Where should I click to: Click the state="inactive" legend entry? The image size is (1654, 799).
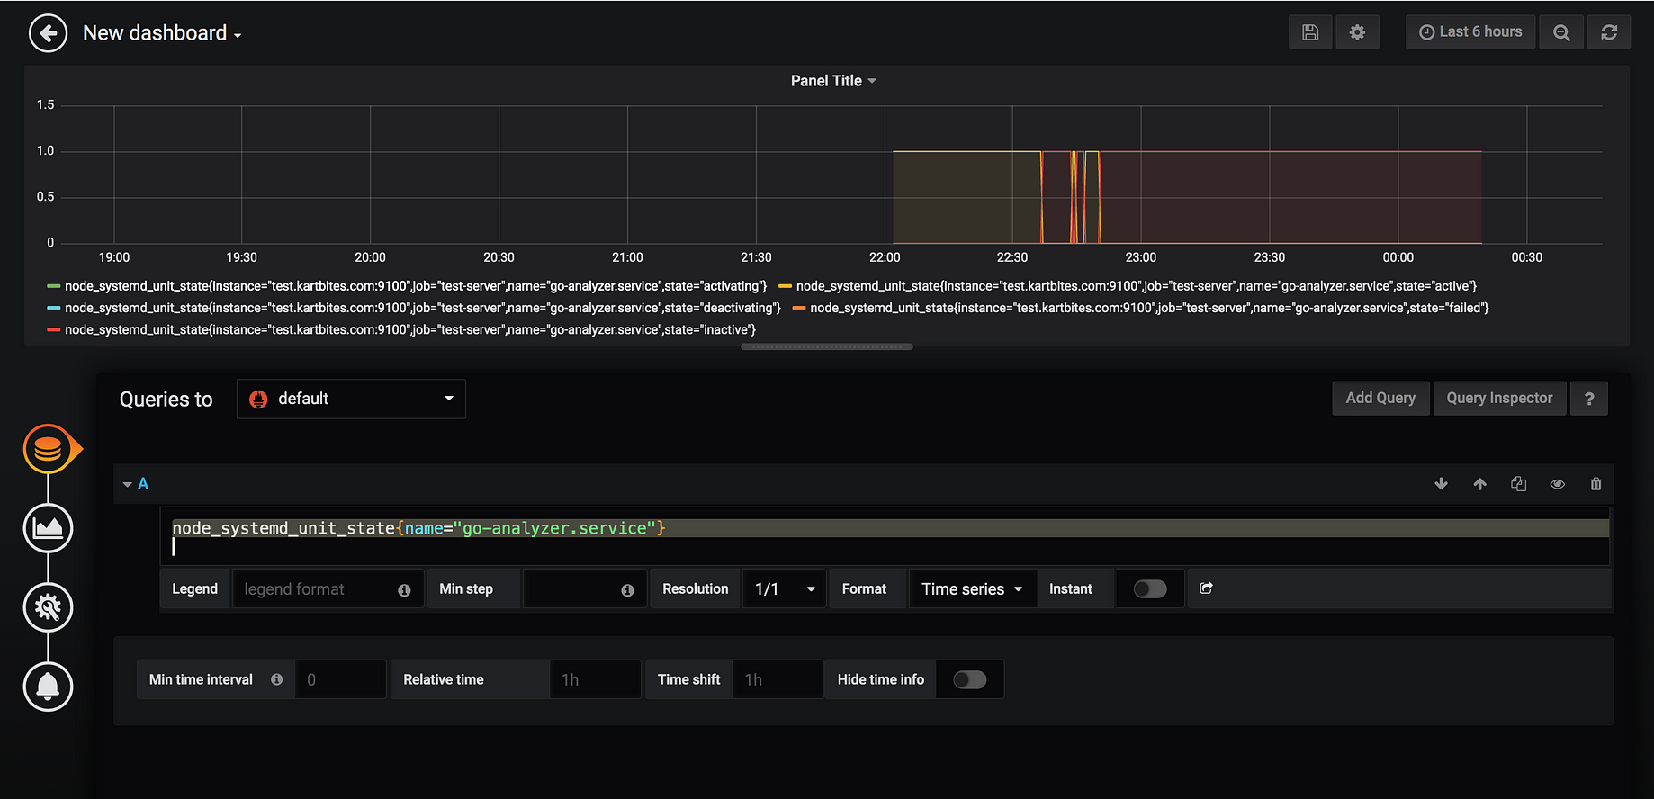tap(410, 330)
